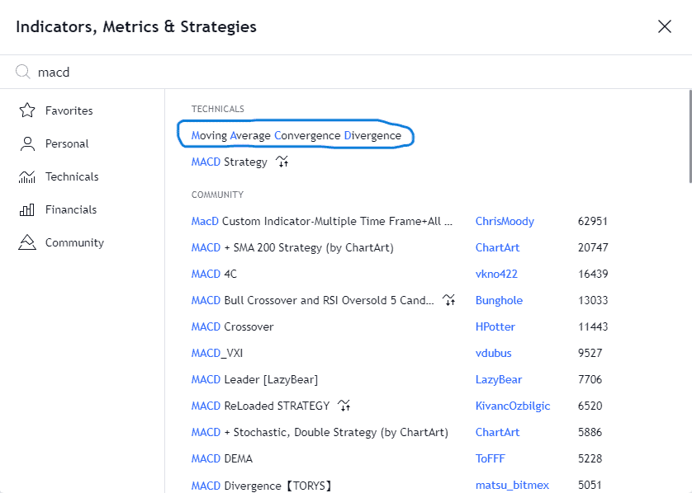Viewport: 692px width, 493px height.
Task: Open author ToFFF's profile
Action: coord(490,458)
